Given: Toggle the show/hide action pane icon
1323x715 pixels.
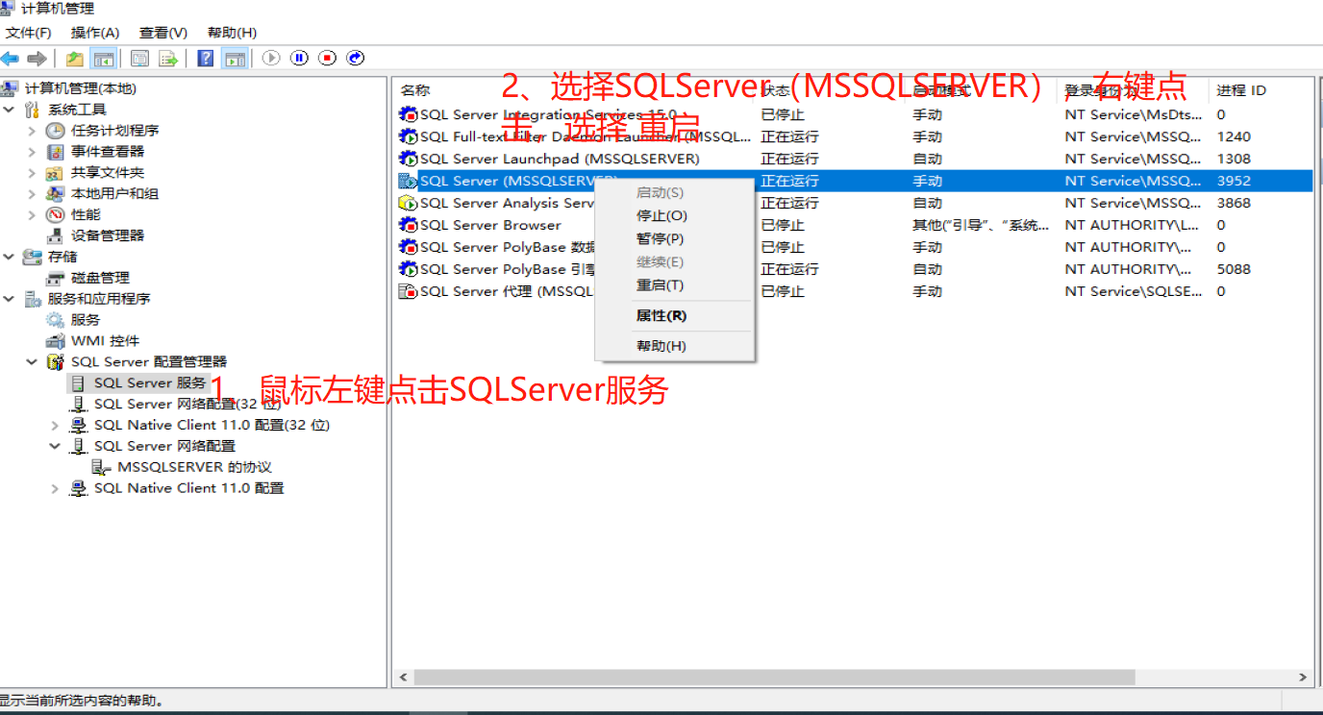Looking at the screenshot, I should [x=235, y=59].
